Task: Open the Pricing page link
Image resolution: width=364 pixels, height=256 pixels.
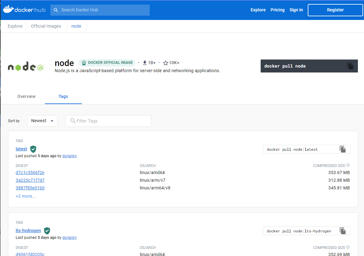Action: point(277,10)
